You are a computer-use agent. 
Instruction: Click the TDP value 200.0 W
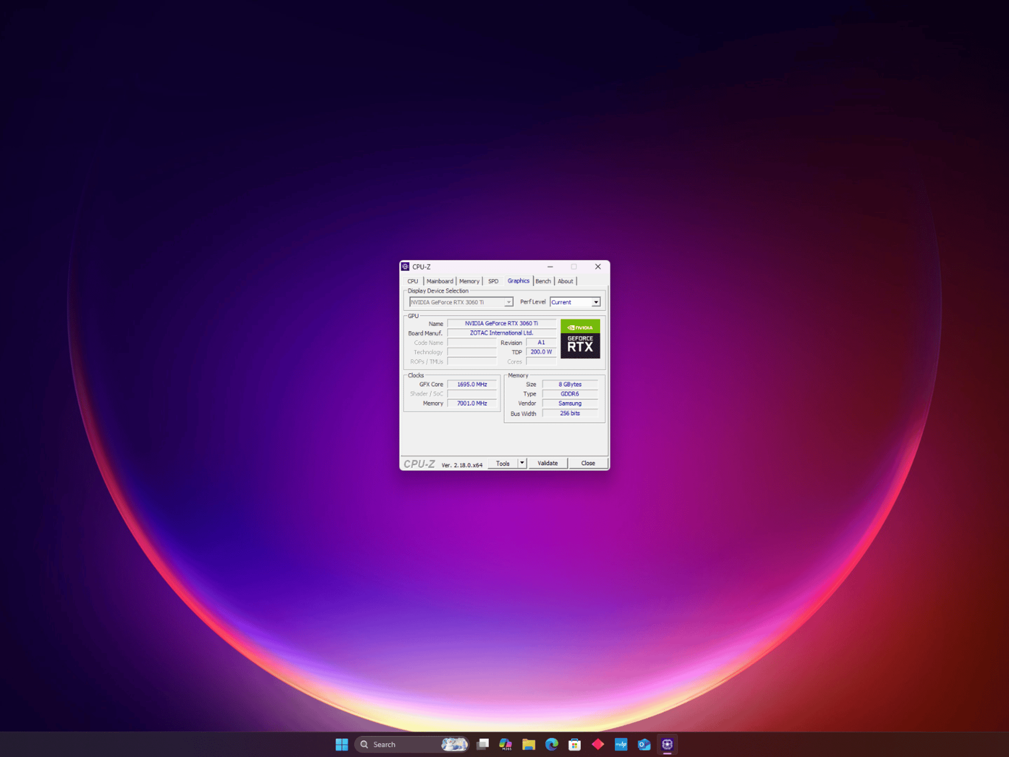point(541,352)
